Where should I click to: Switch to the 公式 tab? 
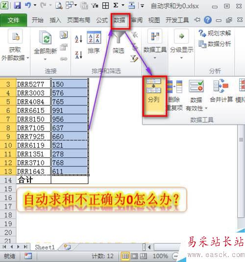[x=102, y=20]
